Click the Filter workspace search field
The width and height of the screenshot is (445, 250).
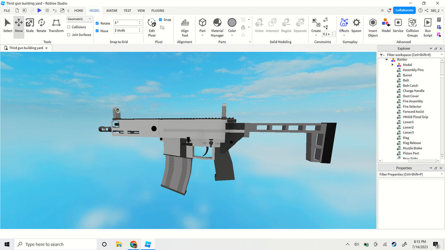pyautogui.click(x=409, y=55)
